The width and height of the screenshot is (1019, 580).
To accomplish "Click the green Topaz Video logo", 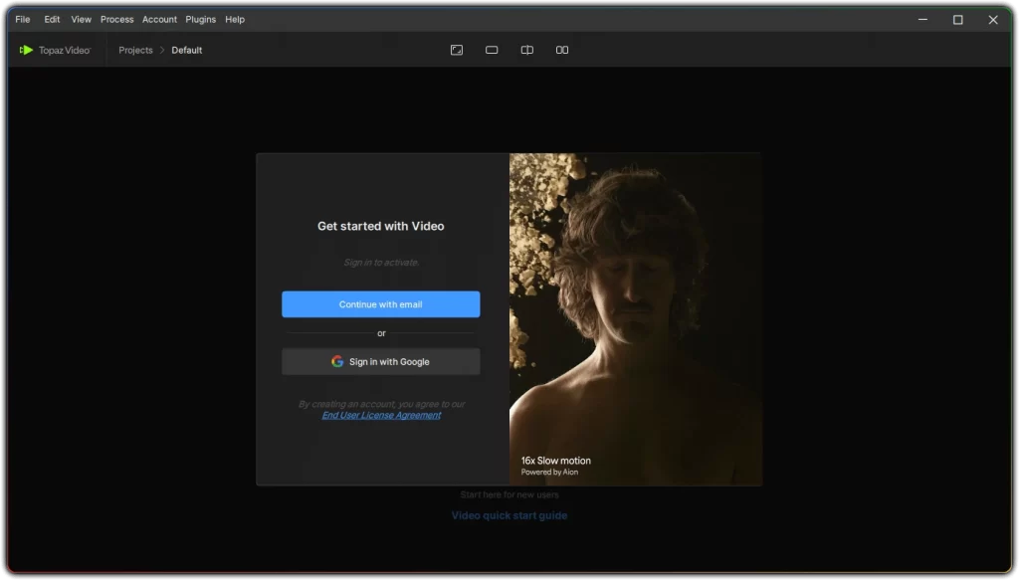I will click(x=28, y=50).
